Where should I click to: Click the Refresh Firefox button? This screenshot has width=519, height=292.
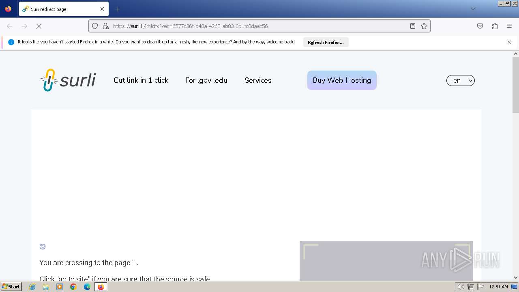pyautogui.click(x=326, y=42)
